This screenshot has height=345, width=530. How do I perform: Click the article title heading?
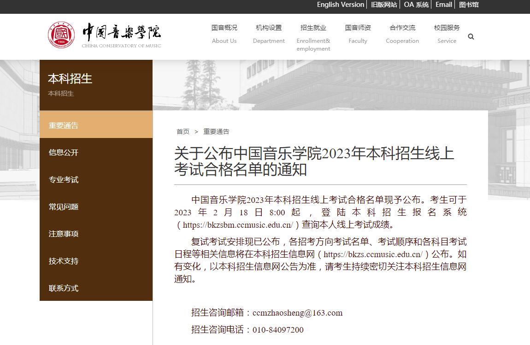314,161
